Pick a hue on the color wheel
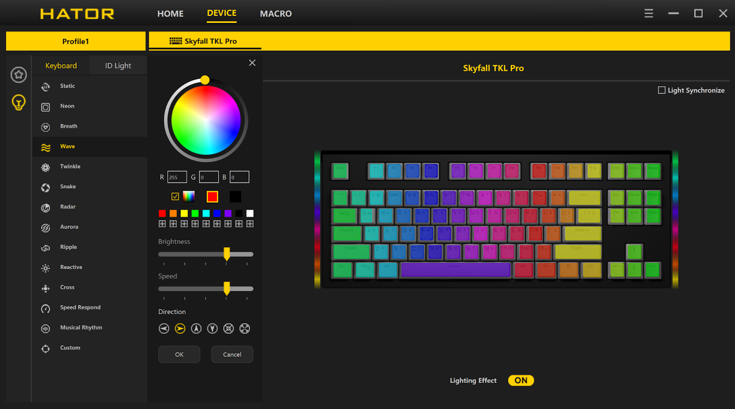This screenshot has width=735, height=409. click(206, 120)
